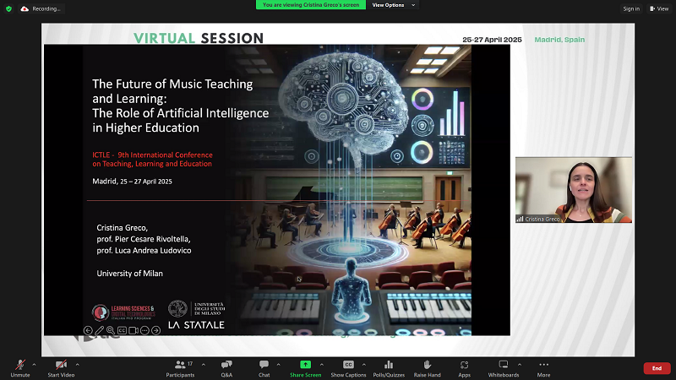Screen dimensions: 676x380
Task: Expand audio options arrow beside Unmute
Action: 34,364
